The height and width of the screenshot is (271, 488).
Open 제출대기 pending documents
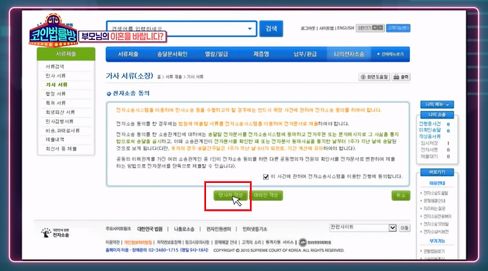pyautogui.click(x=429, y=157)
